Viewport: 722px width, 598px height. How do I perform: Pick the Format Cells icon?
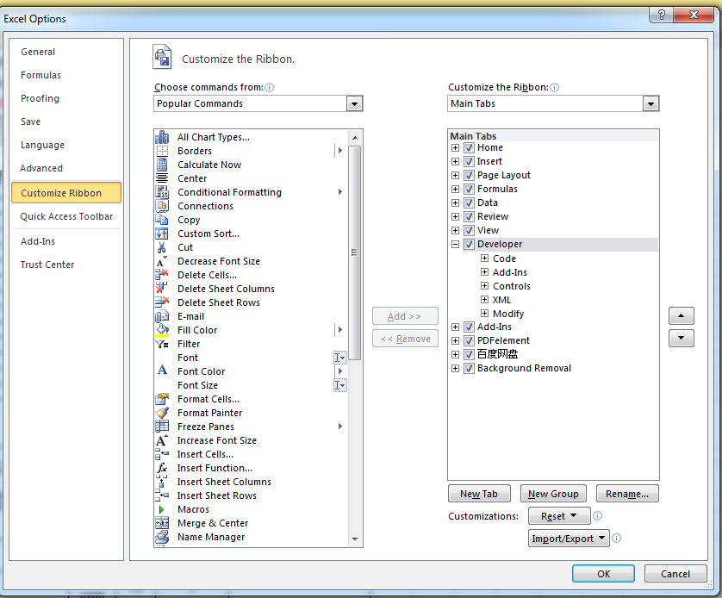tap(162, 399)
